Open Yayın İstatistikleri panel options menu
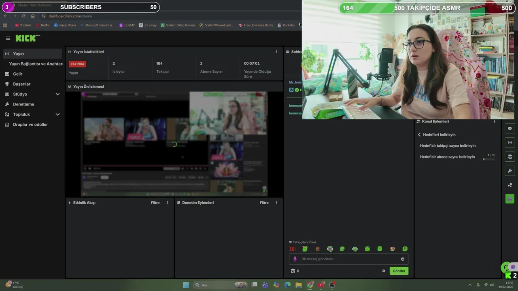The height and width of the screenshot is (291, 518). click(x=277, y=52)
